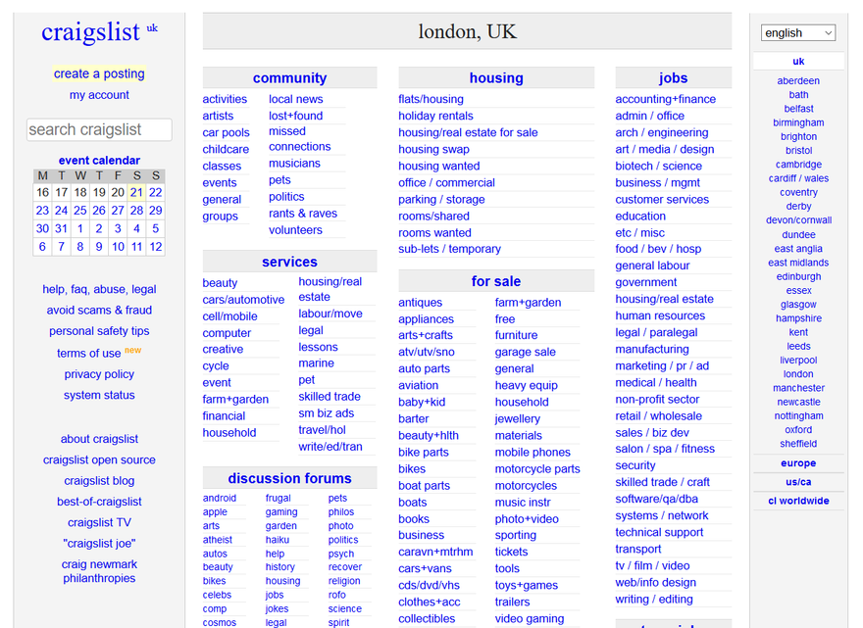Select day 31 in the event calendar

(61, 228)
